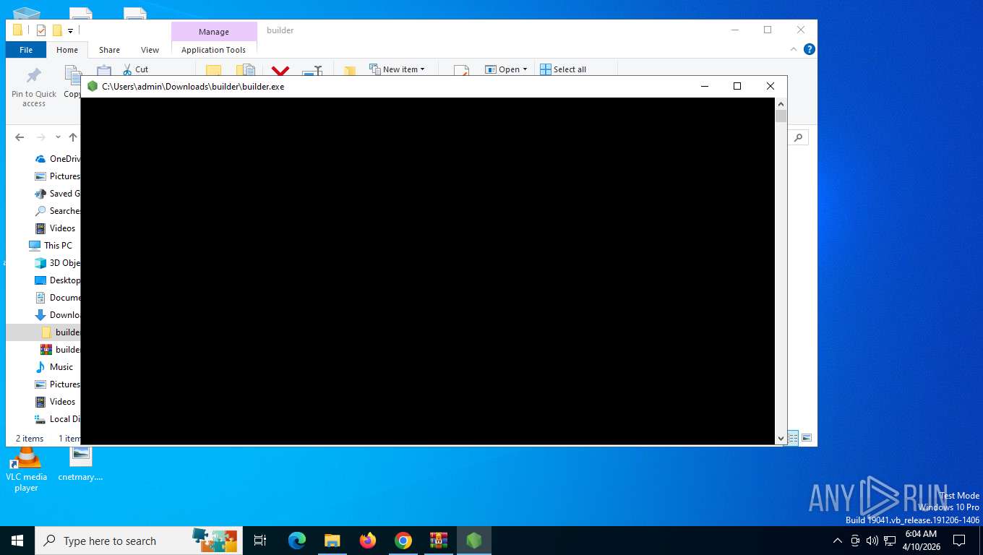Image resolution: width=983 pixels, height=555 pixels.
Task: Go up one folder level
Action: (72, 137)
